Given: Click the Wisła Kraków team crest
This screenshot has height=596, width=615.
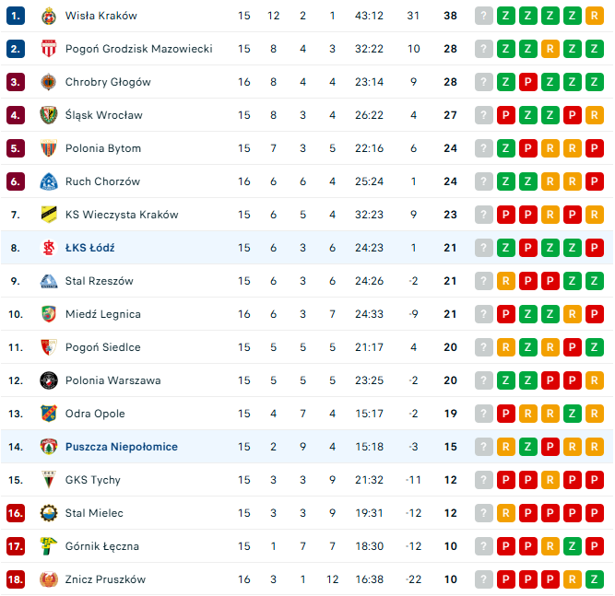Looking at the screenshot, I should (x=49, y=16).
